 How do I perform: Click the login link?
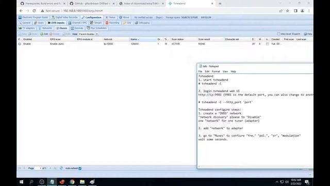(159, 17)
